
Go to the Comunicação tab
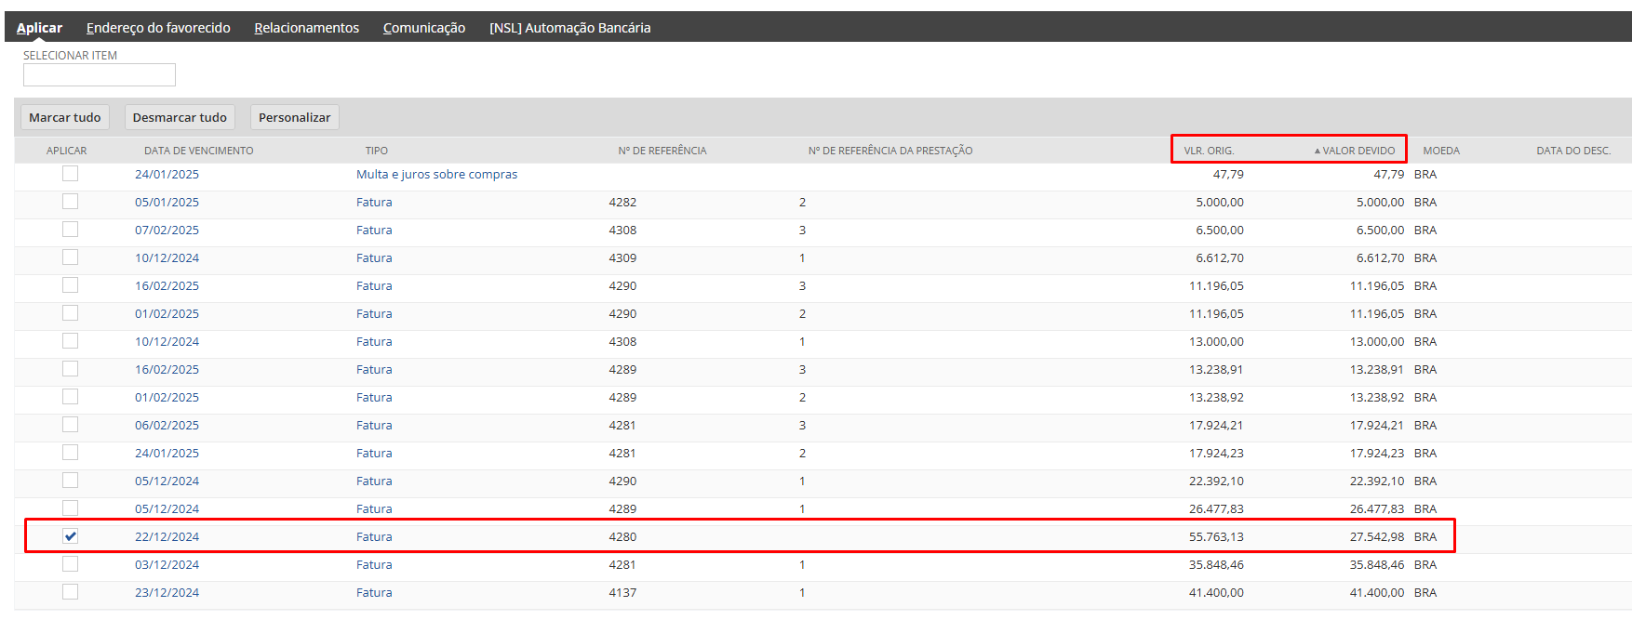[x=423, y=28]
